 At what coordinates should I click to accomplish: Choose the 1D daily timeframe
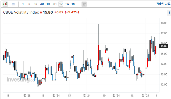pos(61,4)
